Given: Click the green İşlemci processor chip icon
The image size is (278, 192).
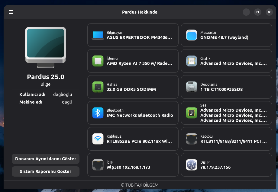Looking at the screenshot, I should pyautogui.click(x=98, y=61).
